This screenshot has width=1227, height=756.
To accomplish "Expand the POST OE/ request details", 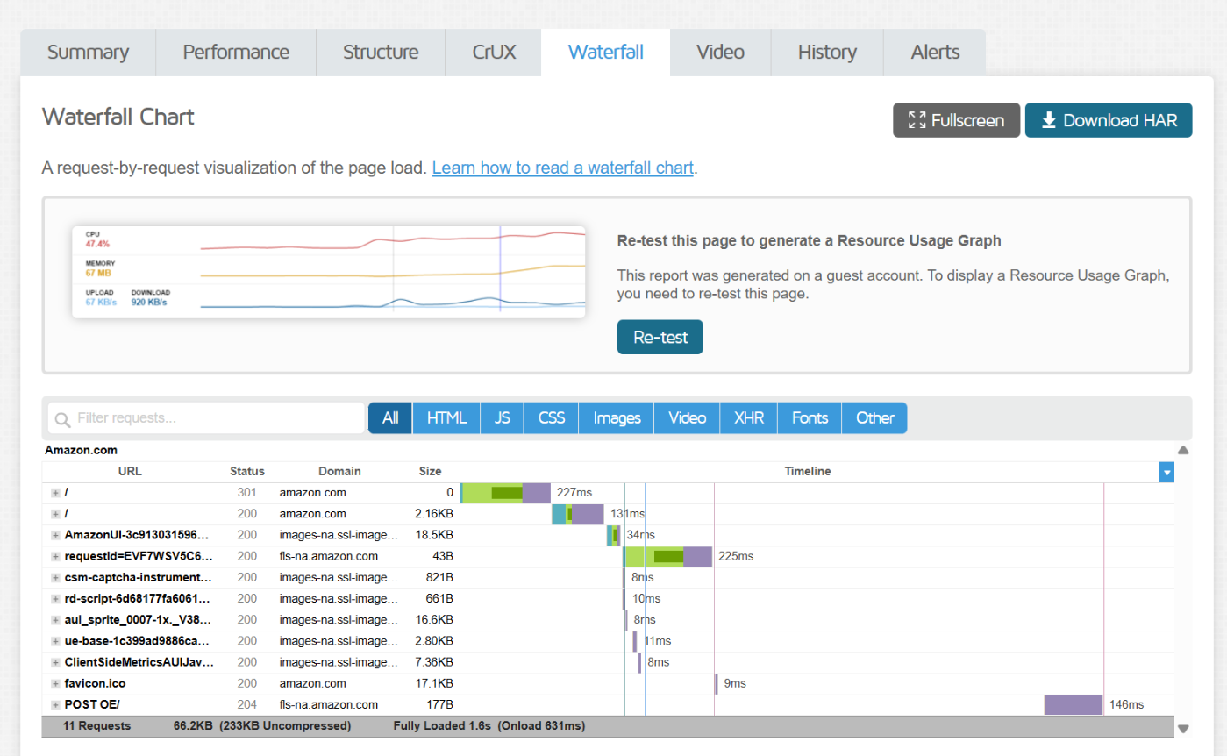I will click(55, 704).
